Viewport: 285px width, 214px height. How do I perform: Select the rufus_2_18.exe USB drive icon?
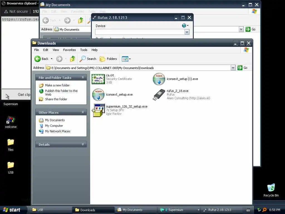[x=159, y=95]
